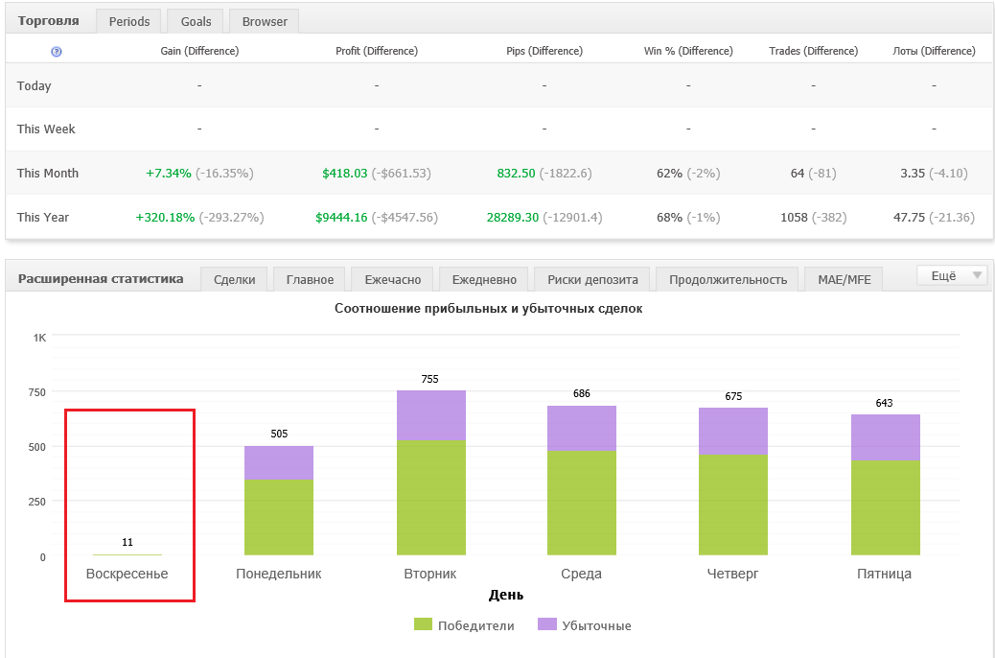Viewport: 995px width, 658px height.
Task: Click the green Победители legend swatch
Action: click(x=423, y=623)
